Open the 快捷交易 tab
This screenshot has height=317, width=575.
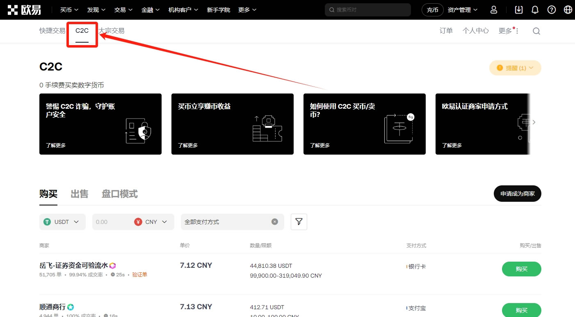[x=52, y=31]
